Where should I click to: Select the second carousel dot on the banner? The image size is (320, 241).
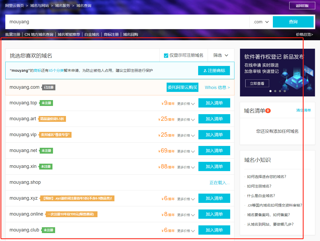275,91
